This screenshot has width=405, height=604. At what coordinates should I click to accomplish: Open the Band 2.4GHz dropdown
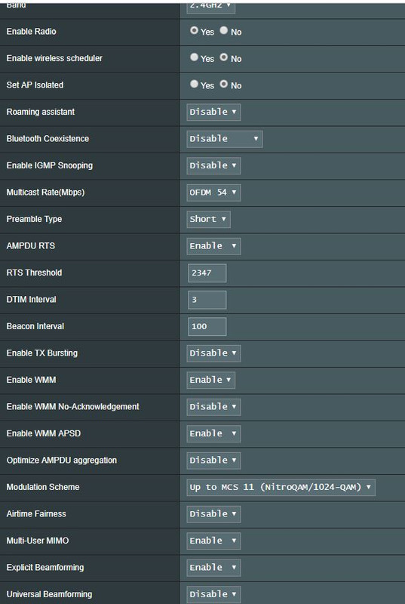point(210,7)
